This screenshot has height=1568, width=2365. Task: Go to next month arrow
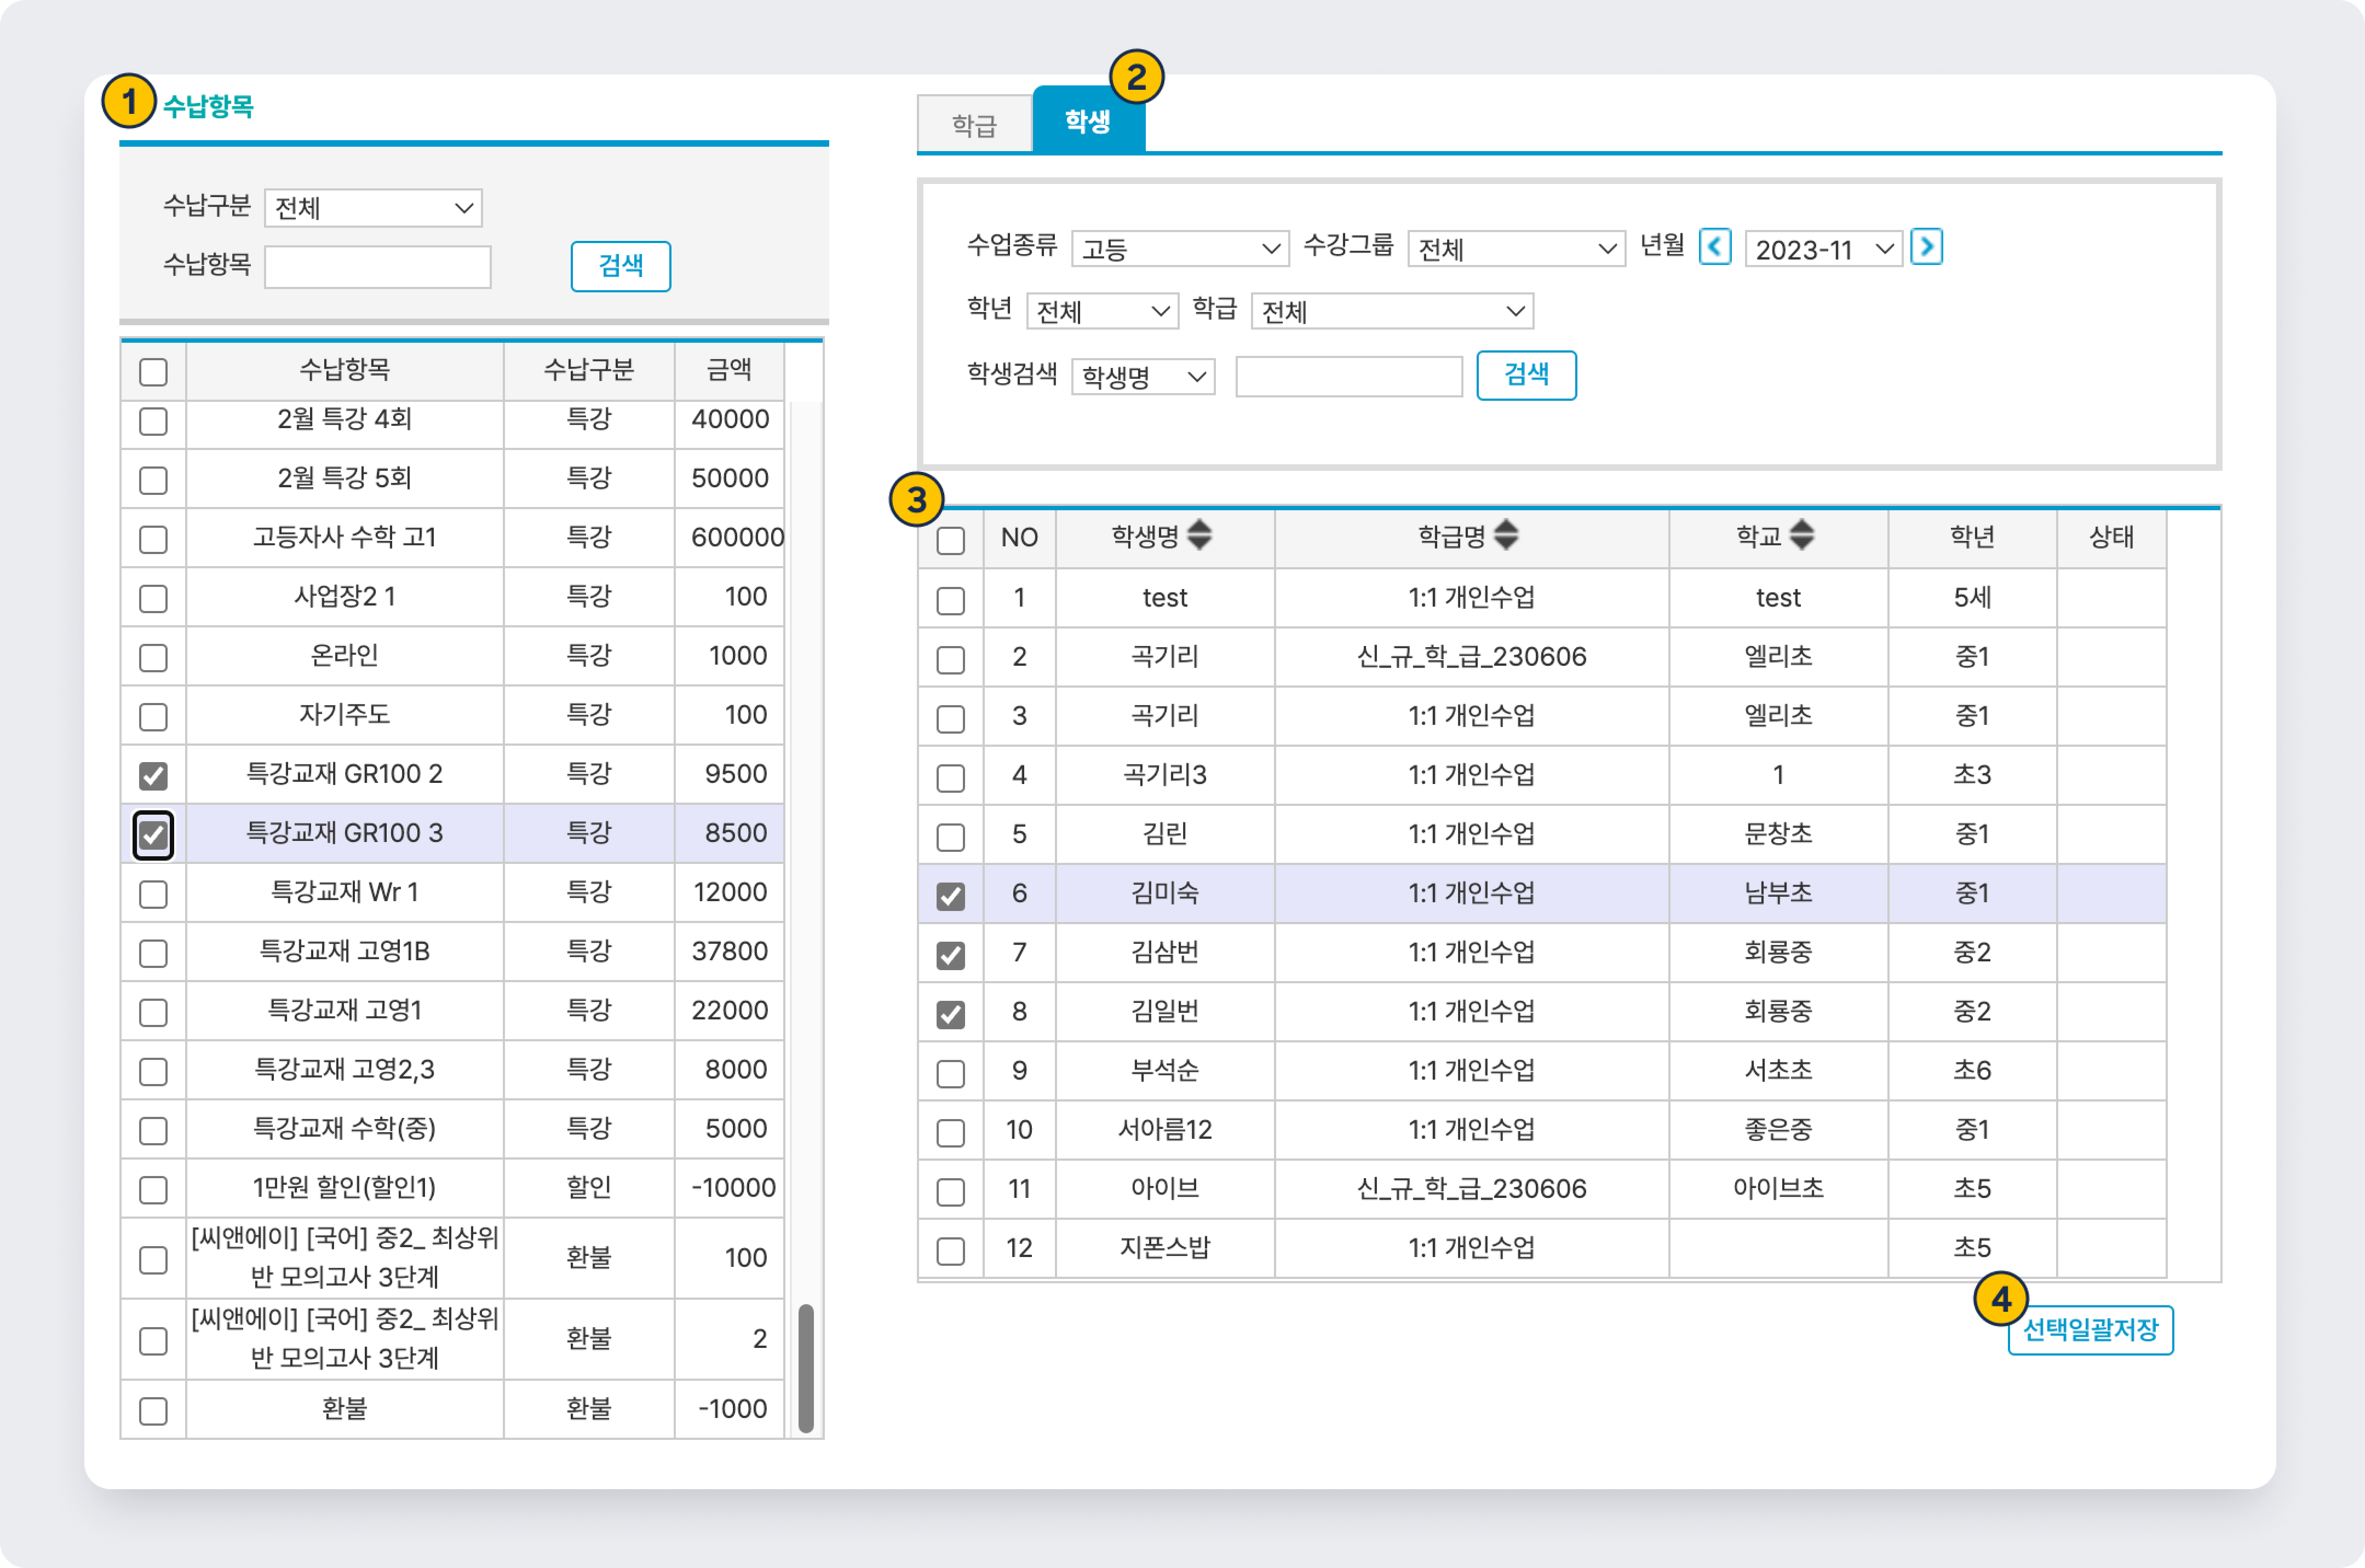click(1926, 247)
